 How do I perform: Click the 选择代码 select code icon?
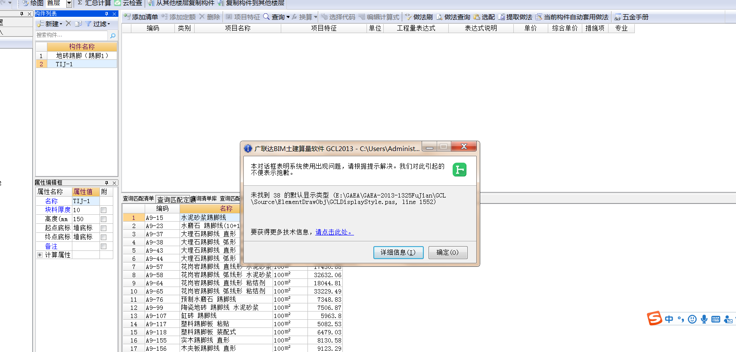coord(324,17)
